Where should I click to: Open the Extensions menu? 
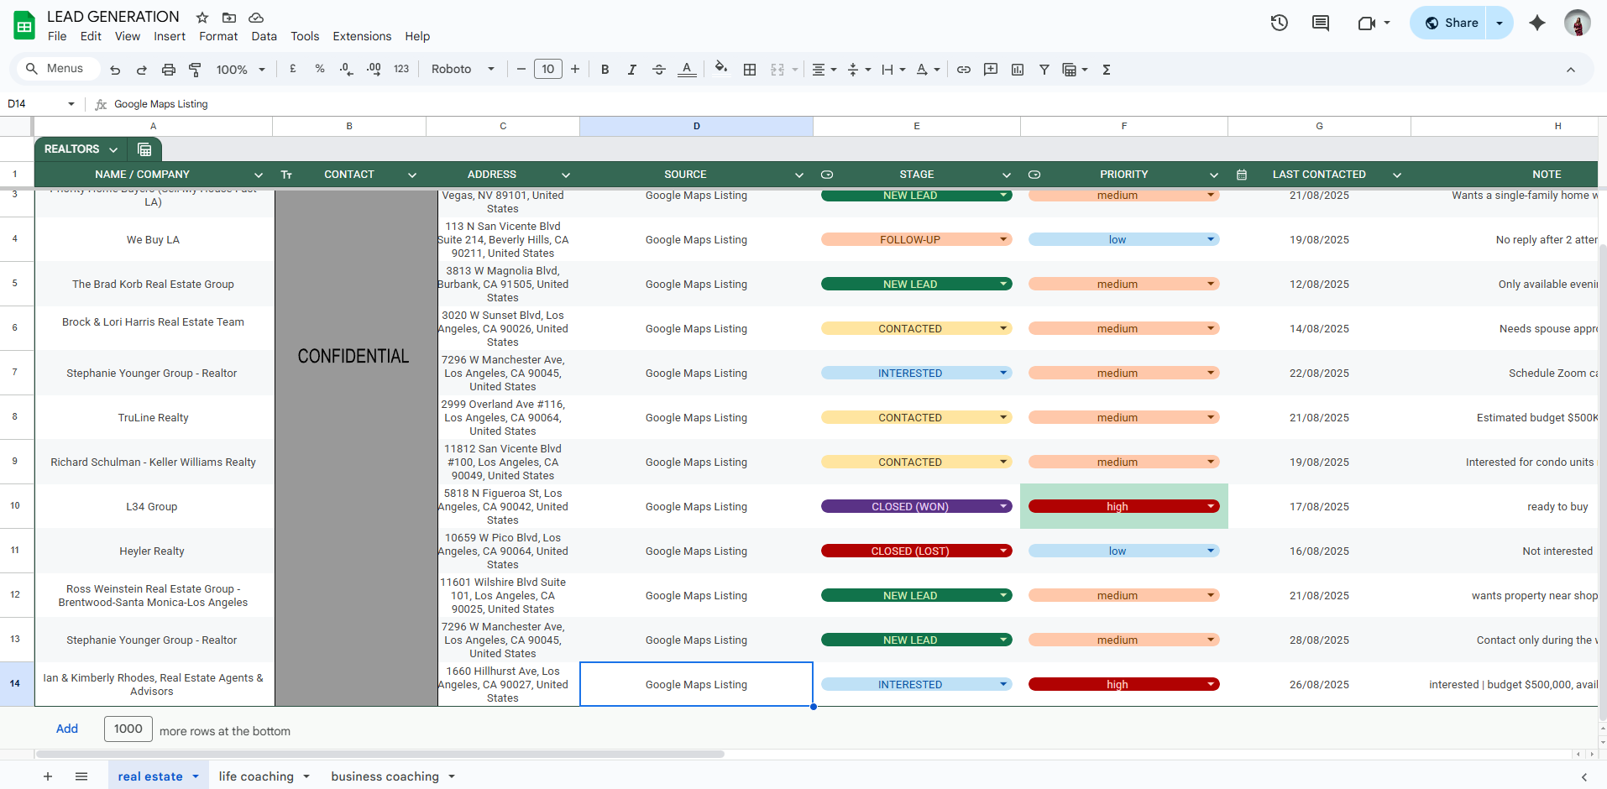click(361, 36)
